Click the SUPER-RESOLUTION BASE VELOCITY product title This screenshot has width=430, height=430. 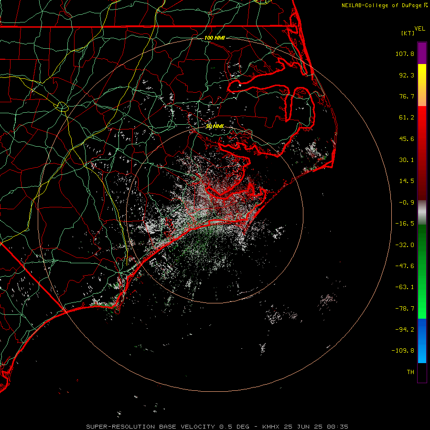pos(150,427)
